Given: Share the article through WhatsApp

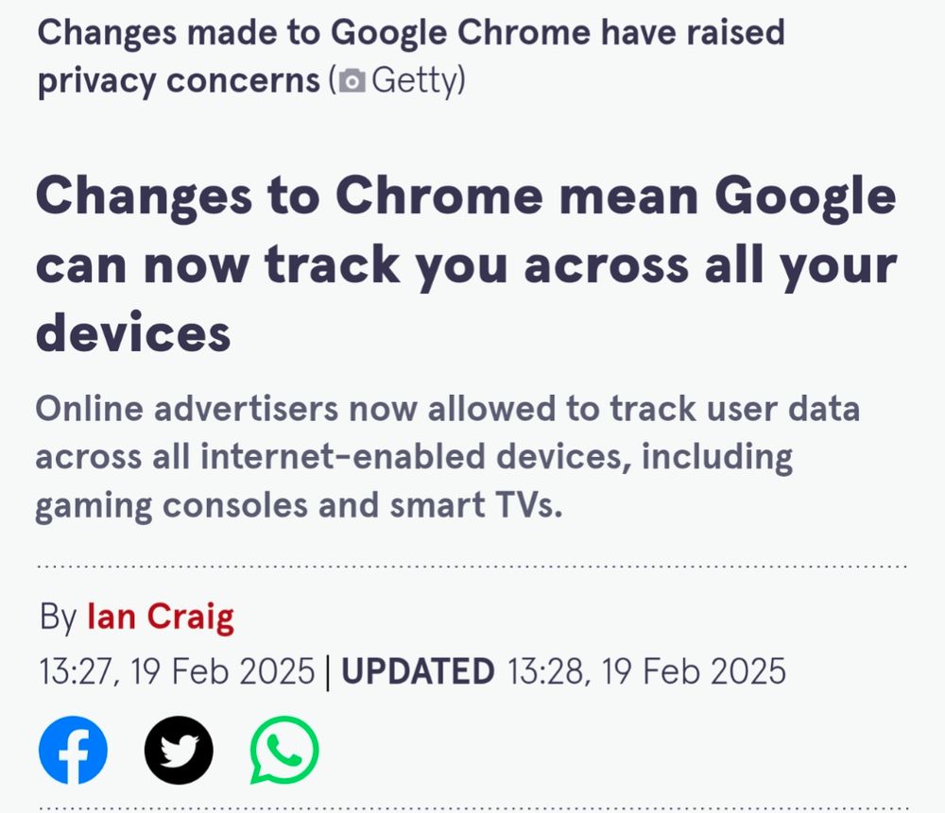Looking at the screenshot, I should [283, 750].
